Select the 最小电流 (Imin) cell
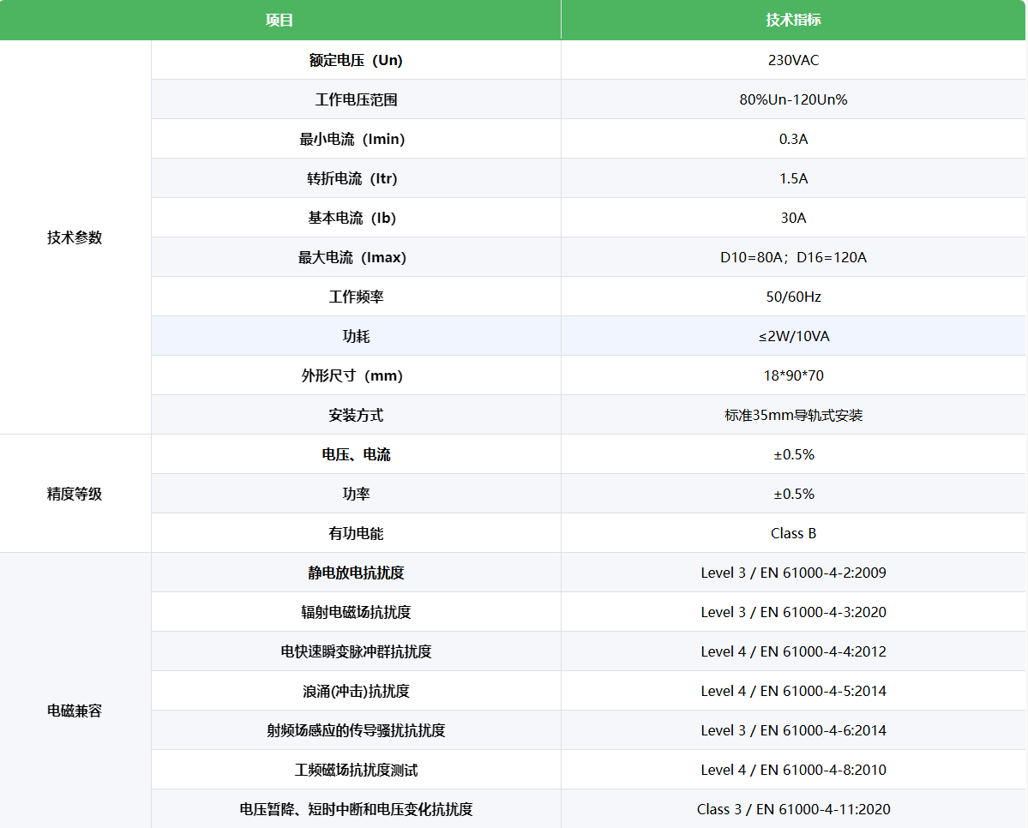Screen dimensions: 1028x828 click(356, 139)
